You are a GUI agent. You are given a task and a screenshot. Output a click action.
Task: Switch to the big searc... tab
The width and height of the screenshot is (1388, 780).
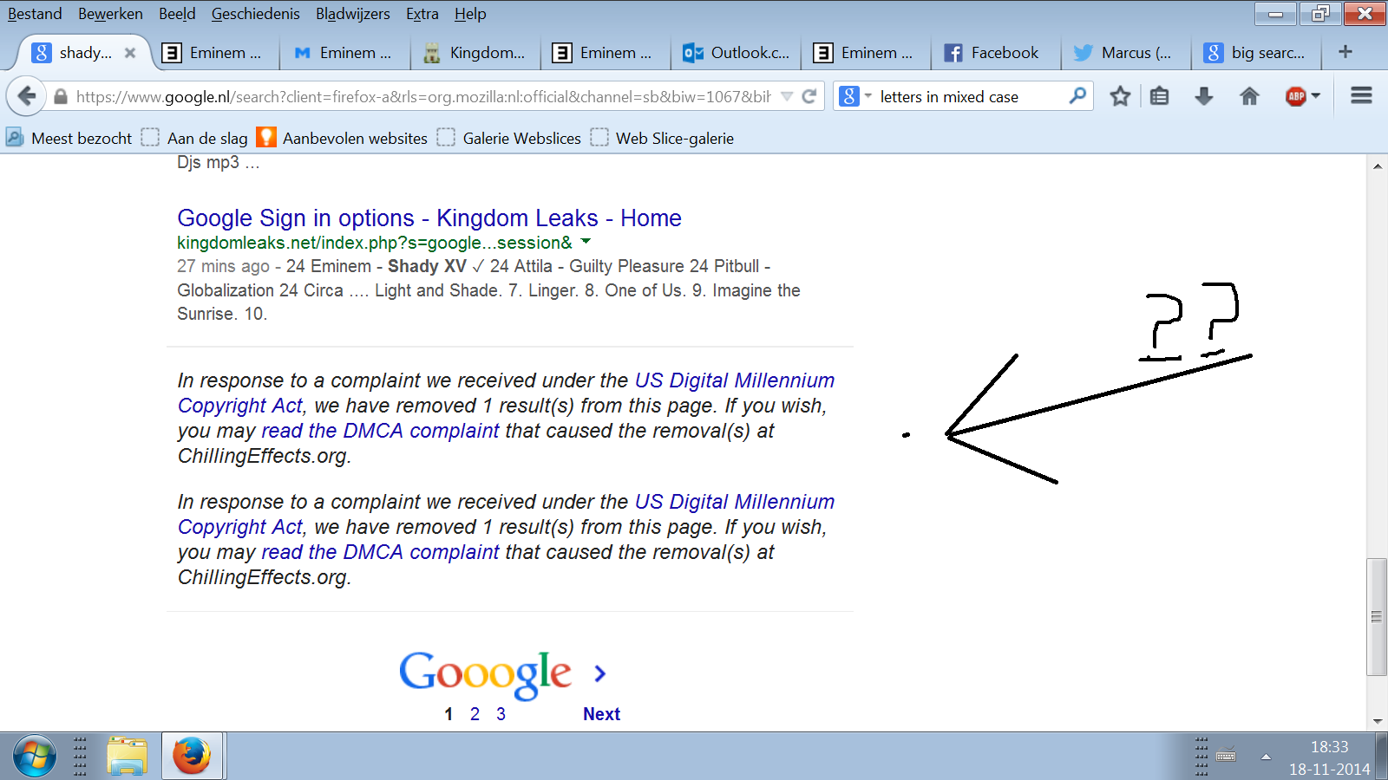pos(1256,53)
